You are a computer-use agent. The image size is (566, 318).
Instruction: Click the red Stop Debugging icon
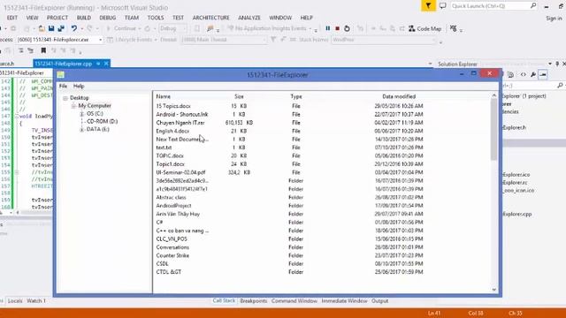click(x=337, y=28)
